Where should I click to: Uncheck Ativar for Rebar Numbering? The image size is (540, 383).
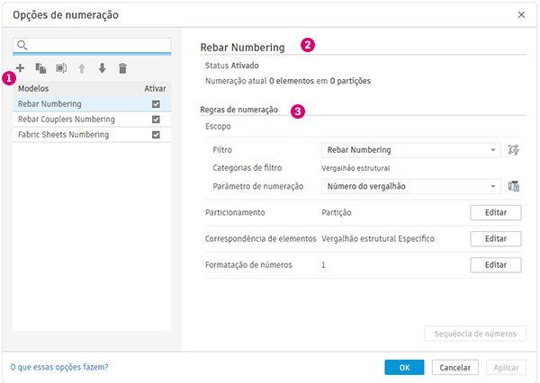tap(156, 104)
